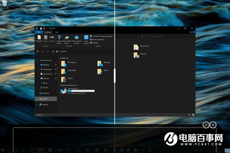Screen dimensions: 230x153
Task: Click the Forward navigation arrow
Action: (43, 51)
